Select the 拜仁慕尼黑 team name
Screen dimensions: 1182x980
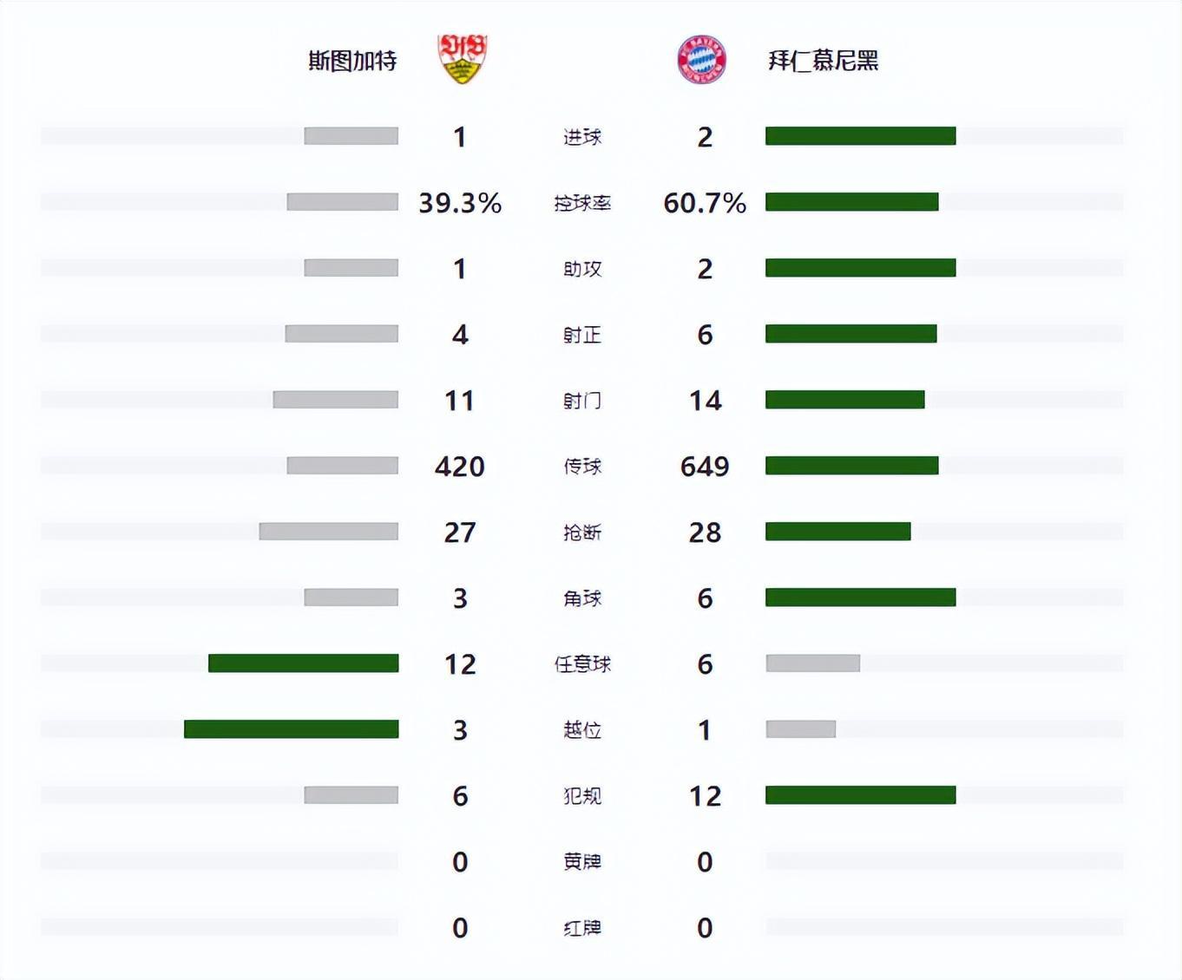click(x=824, y=61)
